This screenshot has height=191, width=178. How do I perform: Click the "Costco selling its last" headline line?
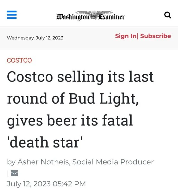click(x=80, y=77)
